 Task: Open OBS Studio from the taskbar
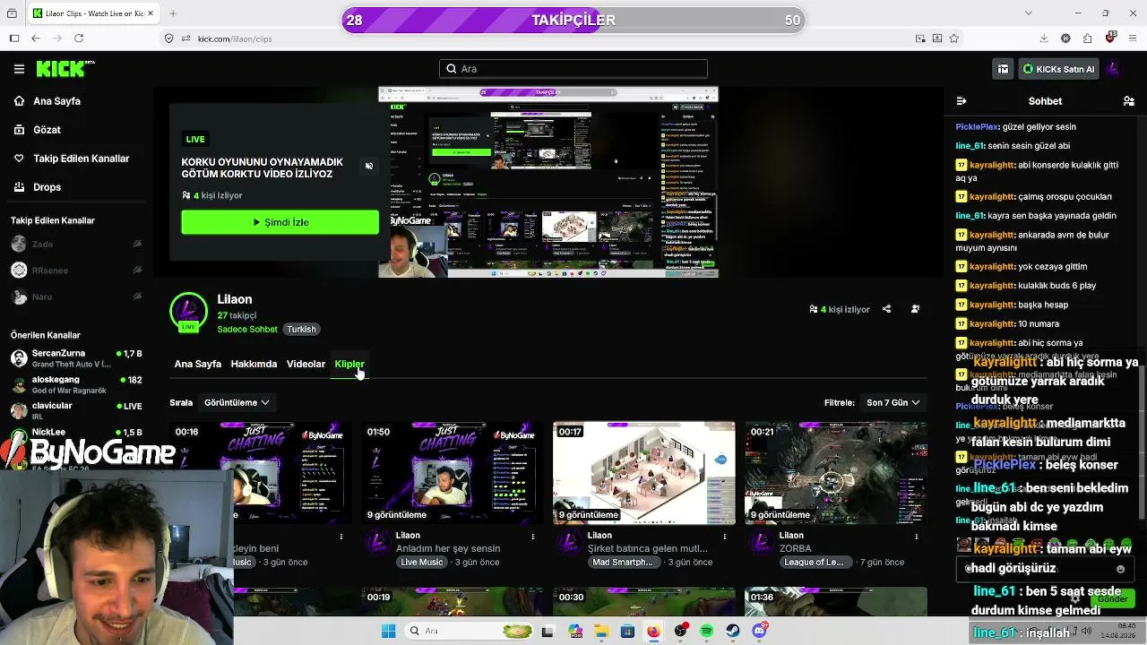click(x=680, y=631)
